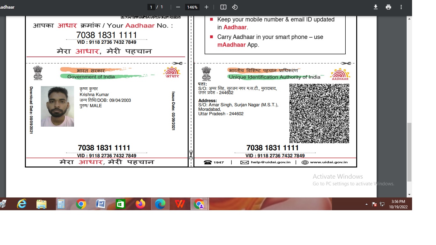
Task: Click the mAadhaar App text
Action: [238, 45]
